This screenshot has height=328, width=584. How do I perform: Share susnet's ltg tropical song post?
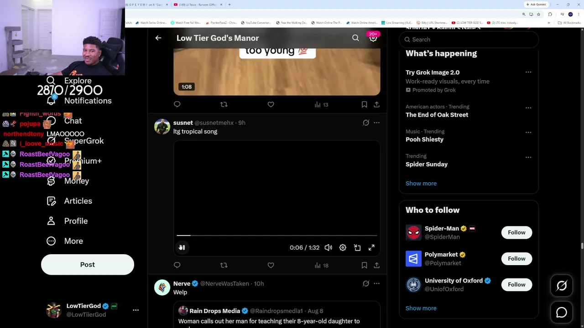[376, 265]
